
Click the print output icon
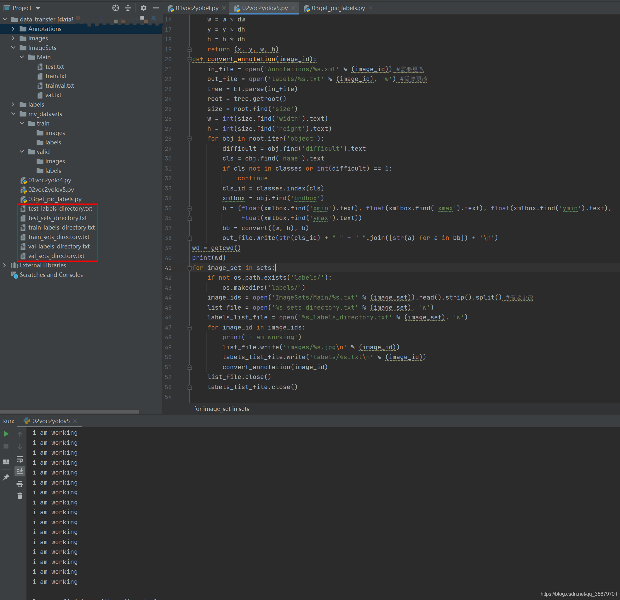[x=20, y=483]
